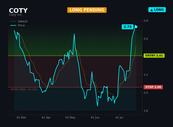Click the INITIAL RISK: -14.52% text
The width and height of the screenshot is (173, 127).
[24, 89]
